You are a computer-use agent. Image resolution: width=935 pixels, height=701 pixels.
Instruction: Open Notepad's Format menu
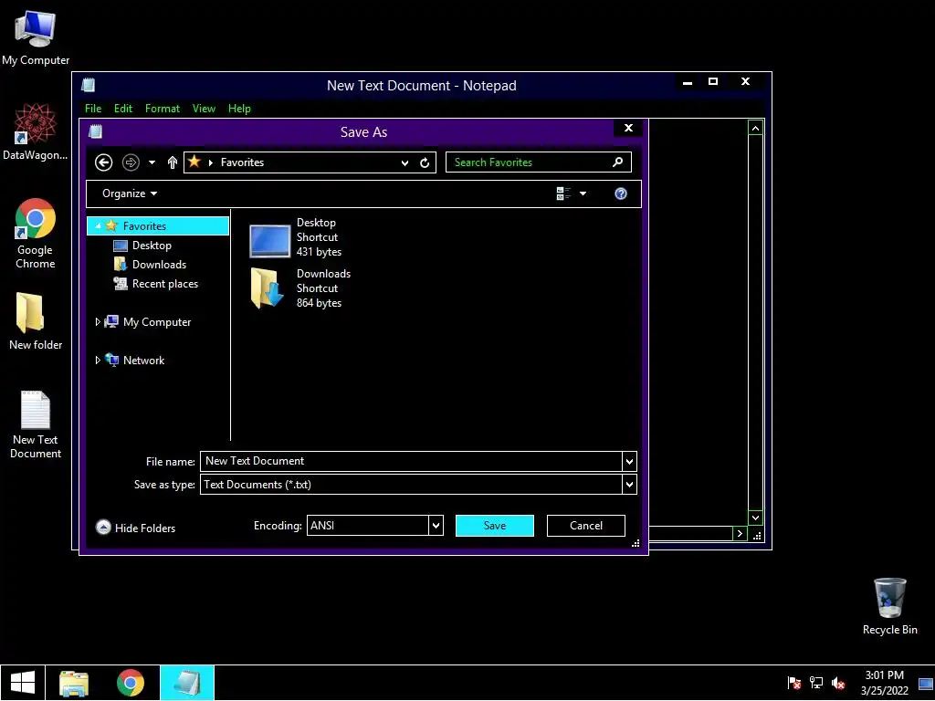point(163,109)
